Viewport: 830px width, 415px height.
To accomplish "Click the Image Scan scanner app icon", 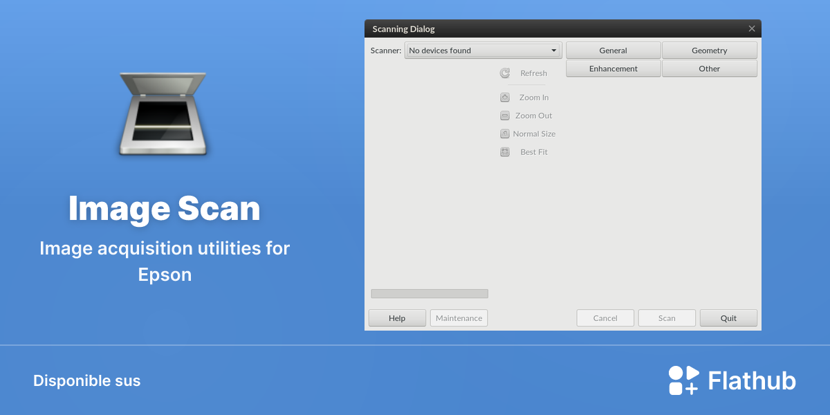I will coord(164,113).
